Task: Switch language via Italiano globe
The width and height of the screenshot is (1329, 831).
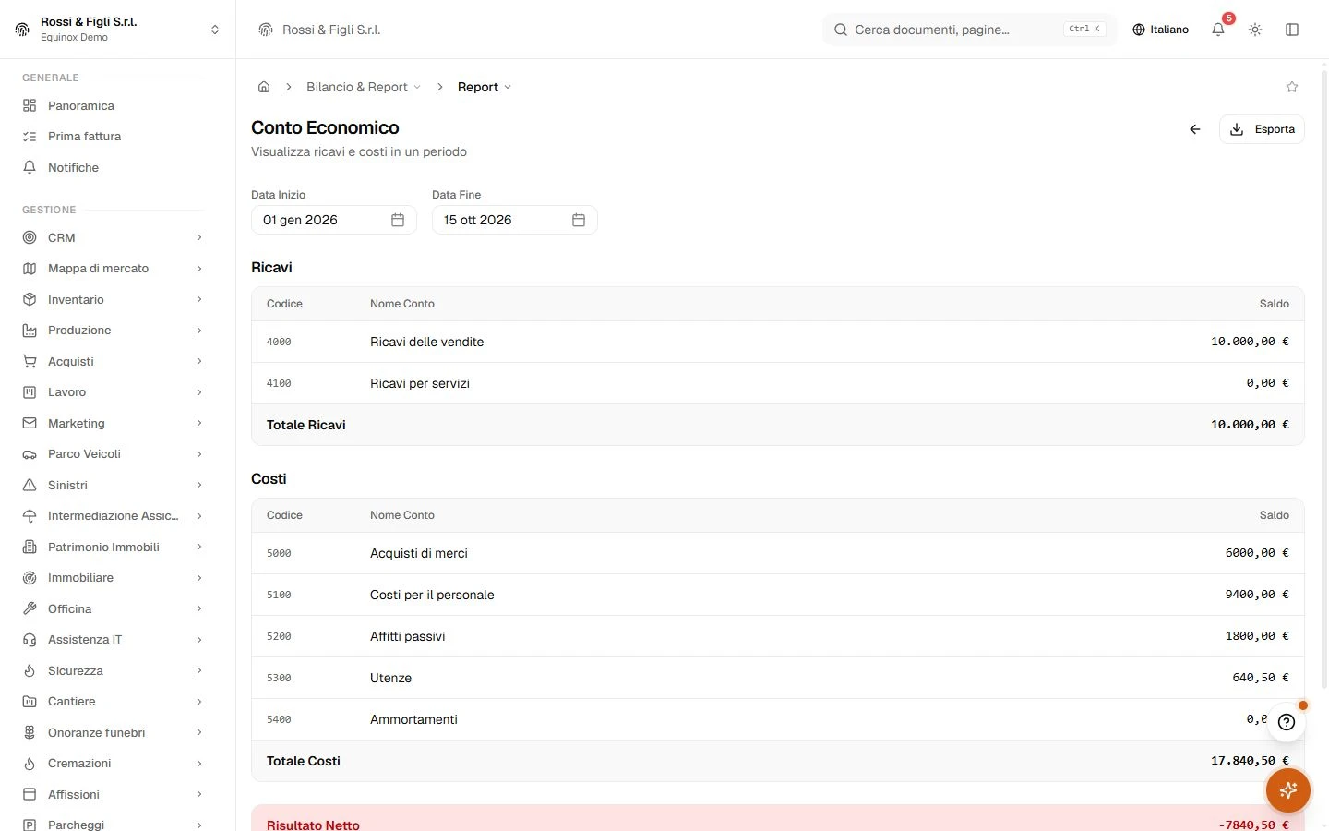Action: point(1160,30)
